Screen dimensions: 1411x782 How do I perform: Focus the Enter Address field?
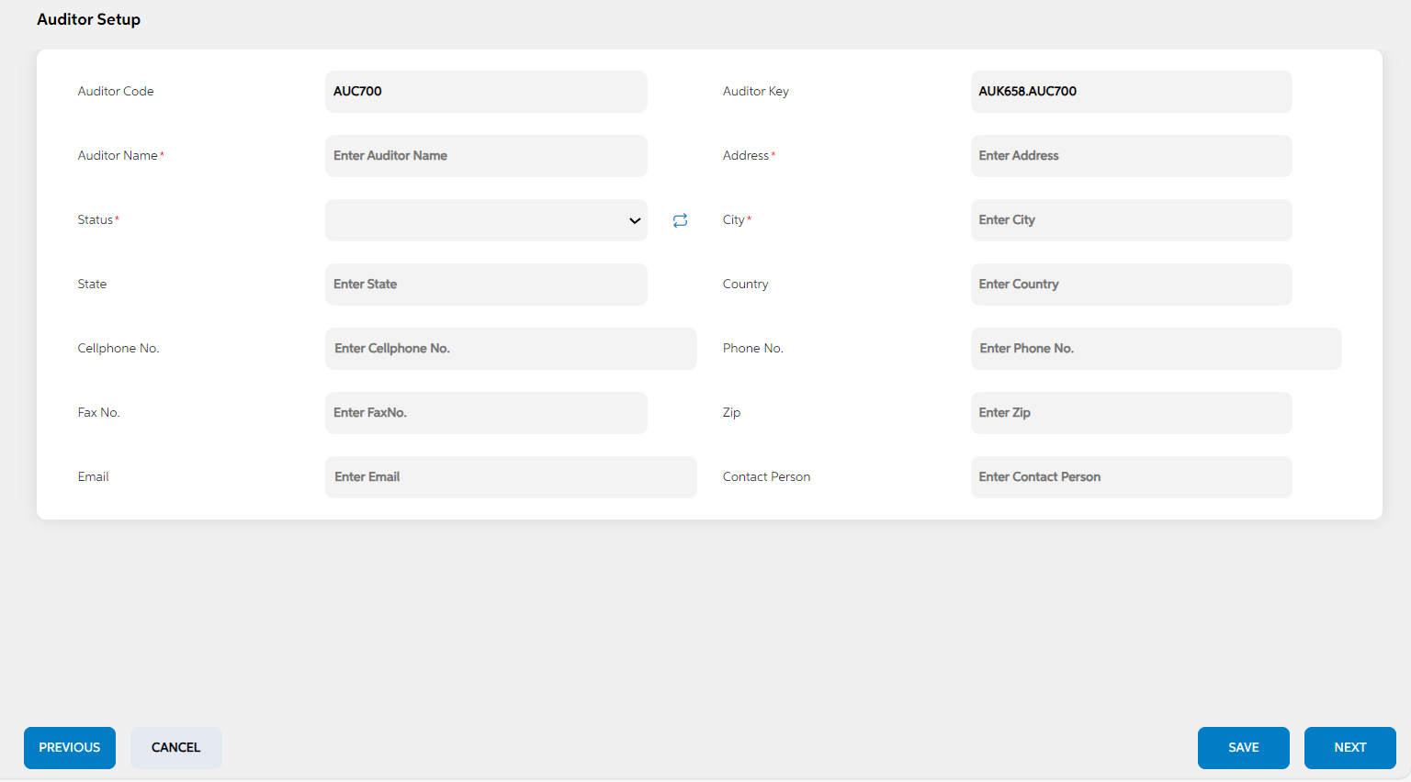1131,156
